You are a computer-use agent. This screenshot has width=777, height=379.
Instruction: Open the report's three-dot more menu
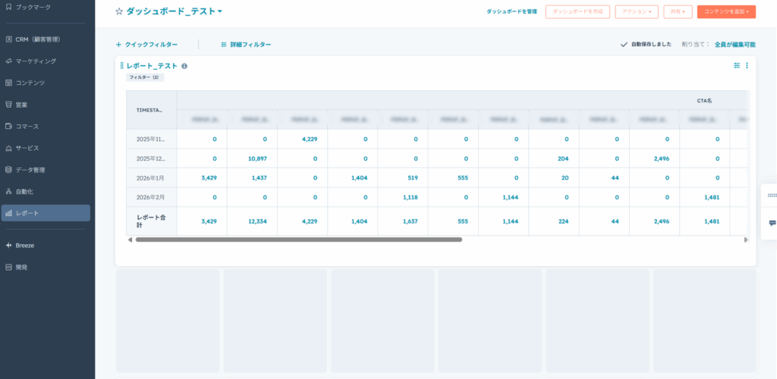747,66
